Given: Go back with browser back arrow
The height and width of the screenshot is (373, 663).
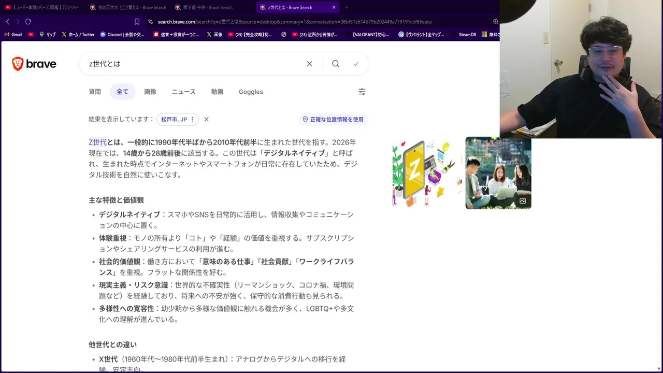Looking at the screenshot, I should click(x=7, y=22).
